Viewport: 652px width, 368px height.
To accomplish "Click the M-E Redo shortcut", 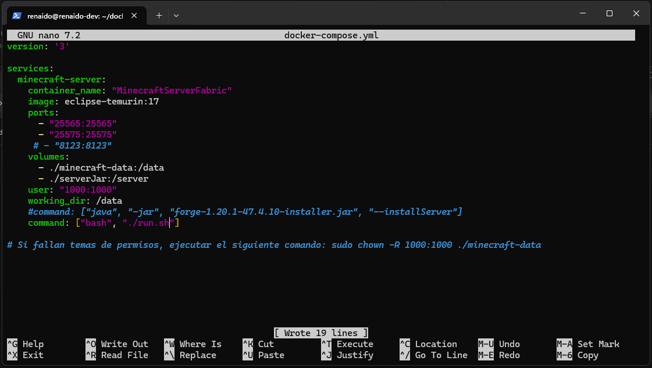I will point(499,355).
